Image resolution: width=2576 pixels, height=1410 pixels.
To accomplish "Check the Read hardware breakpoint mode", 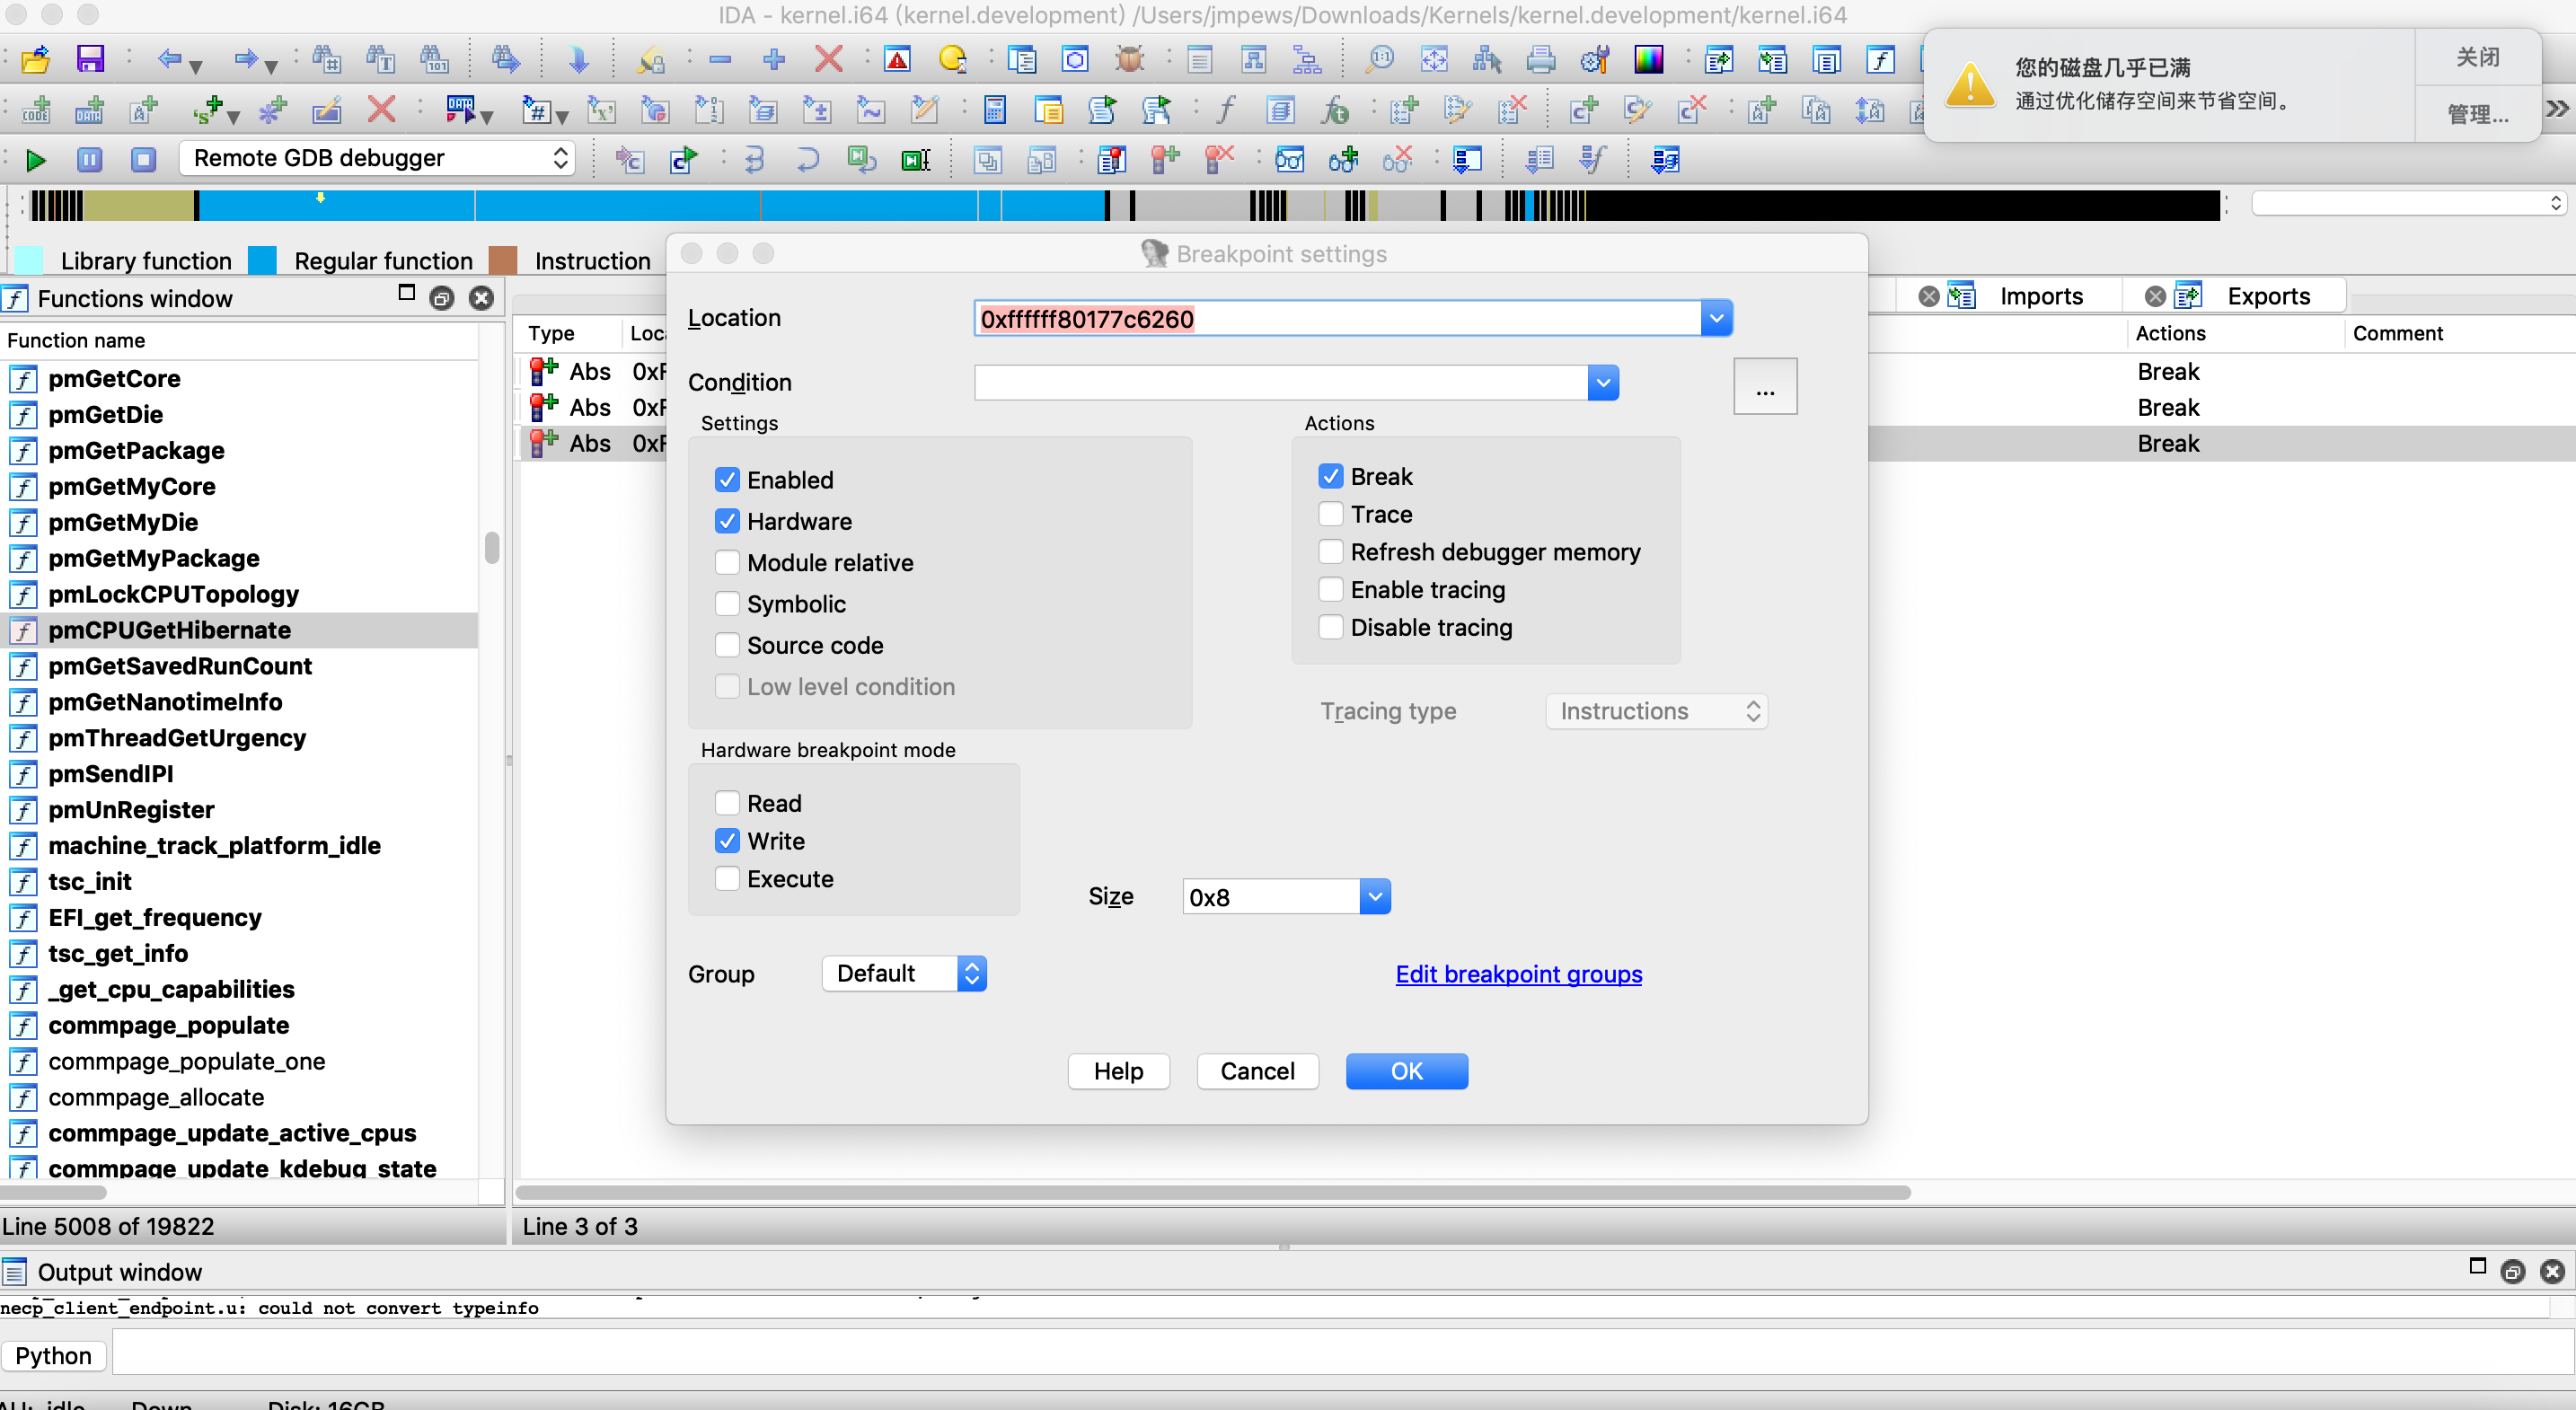I will point(727,803).
